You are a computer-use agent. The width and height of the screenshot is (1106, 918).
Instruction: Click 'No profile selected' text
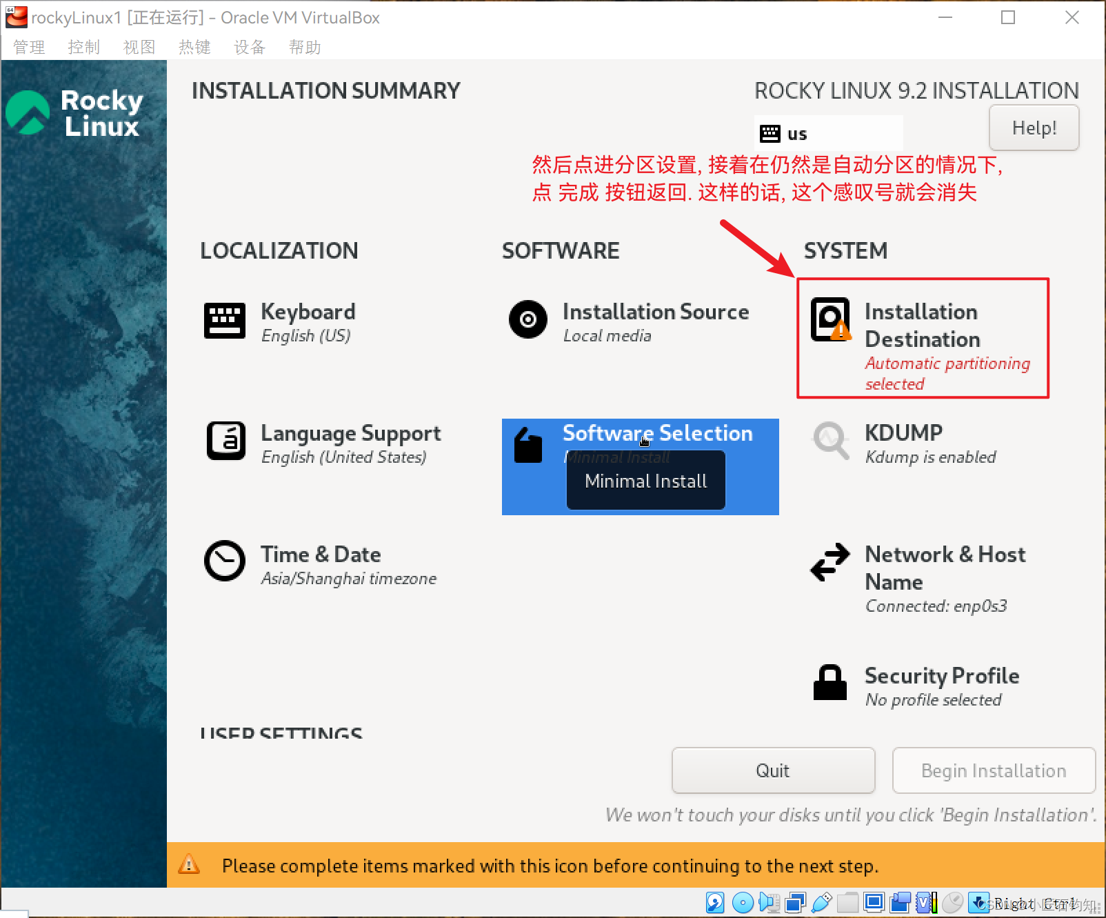934,699
